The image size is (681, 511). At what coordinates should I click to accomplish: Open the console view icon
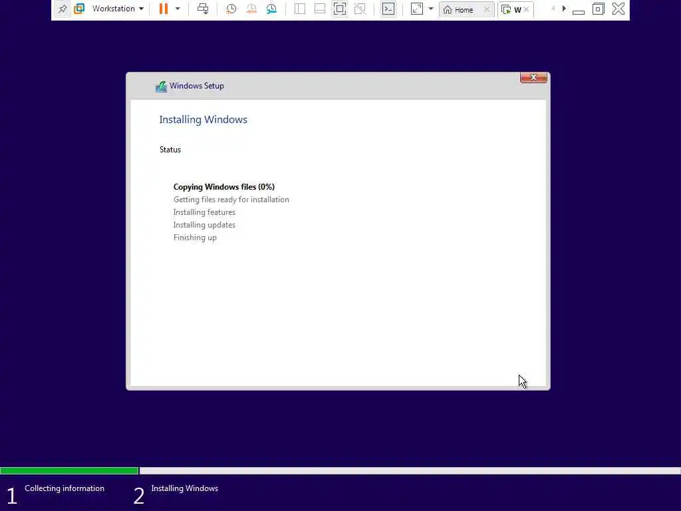388,9
